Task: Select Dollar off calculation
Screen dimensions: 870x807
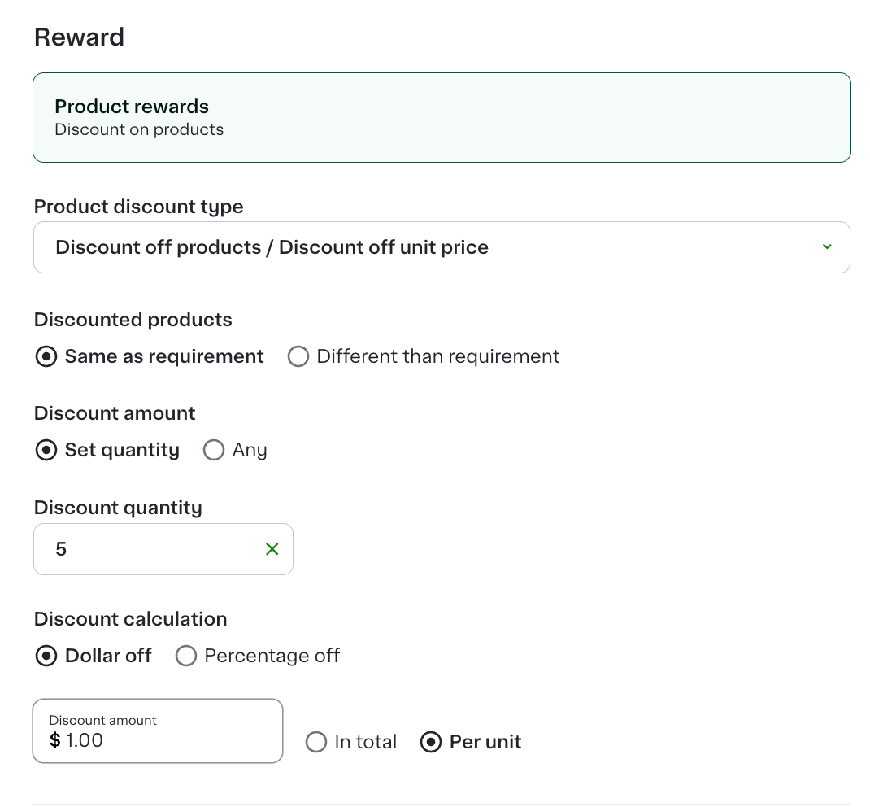Action: [46, 656]
